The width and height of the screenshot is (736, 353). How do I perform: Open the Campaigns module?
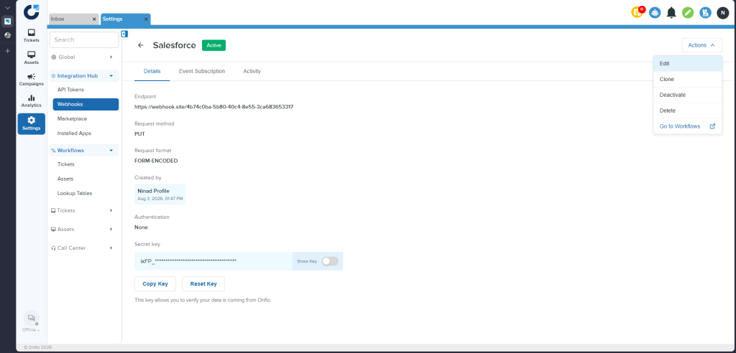coord(32,79)
